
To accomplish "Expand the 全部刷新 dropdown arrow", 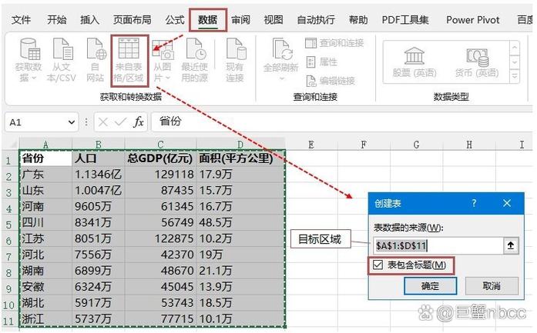I will (x=281, y=79).
